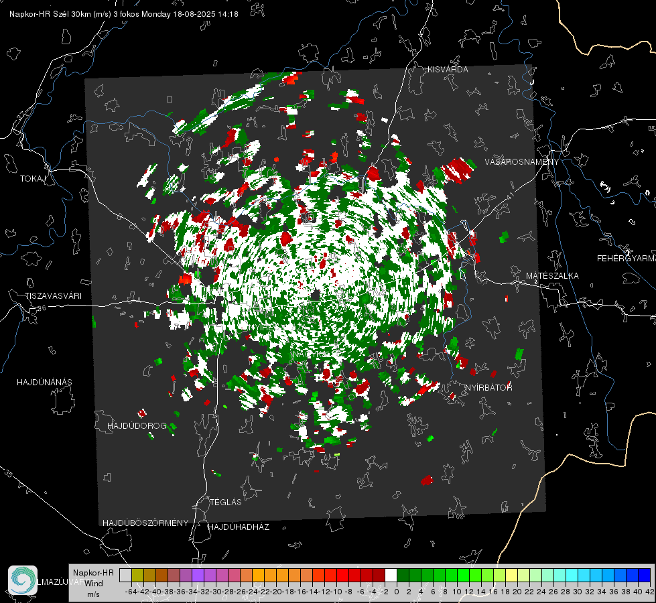This screenshot has height=603, width=656.
Task: Select the gray swatch at legend's left end
Action: [125, 575]
